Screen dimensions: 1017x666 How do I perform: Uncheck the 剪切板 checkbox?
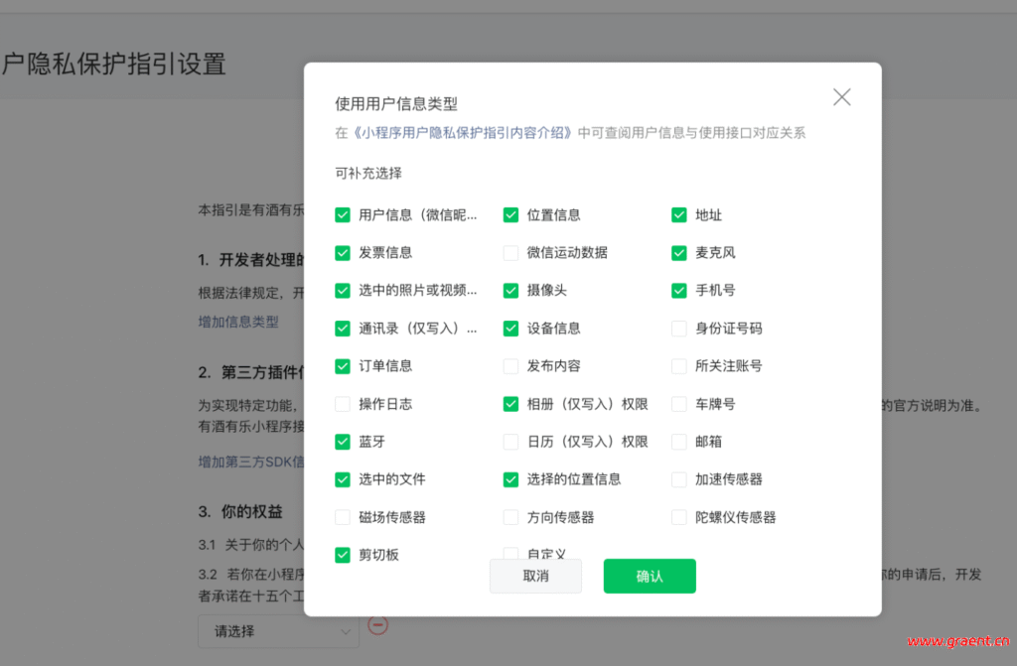tap(343, 555)
